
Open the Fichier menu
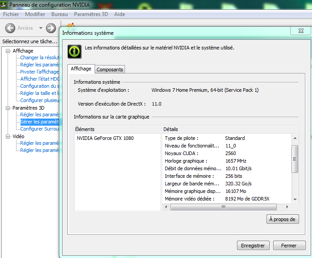point(11,14)
